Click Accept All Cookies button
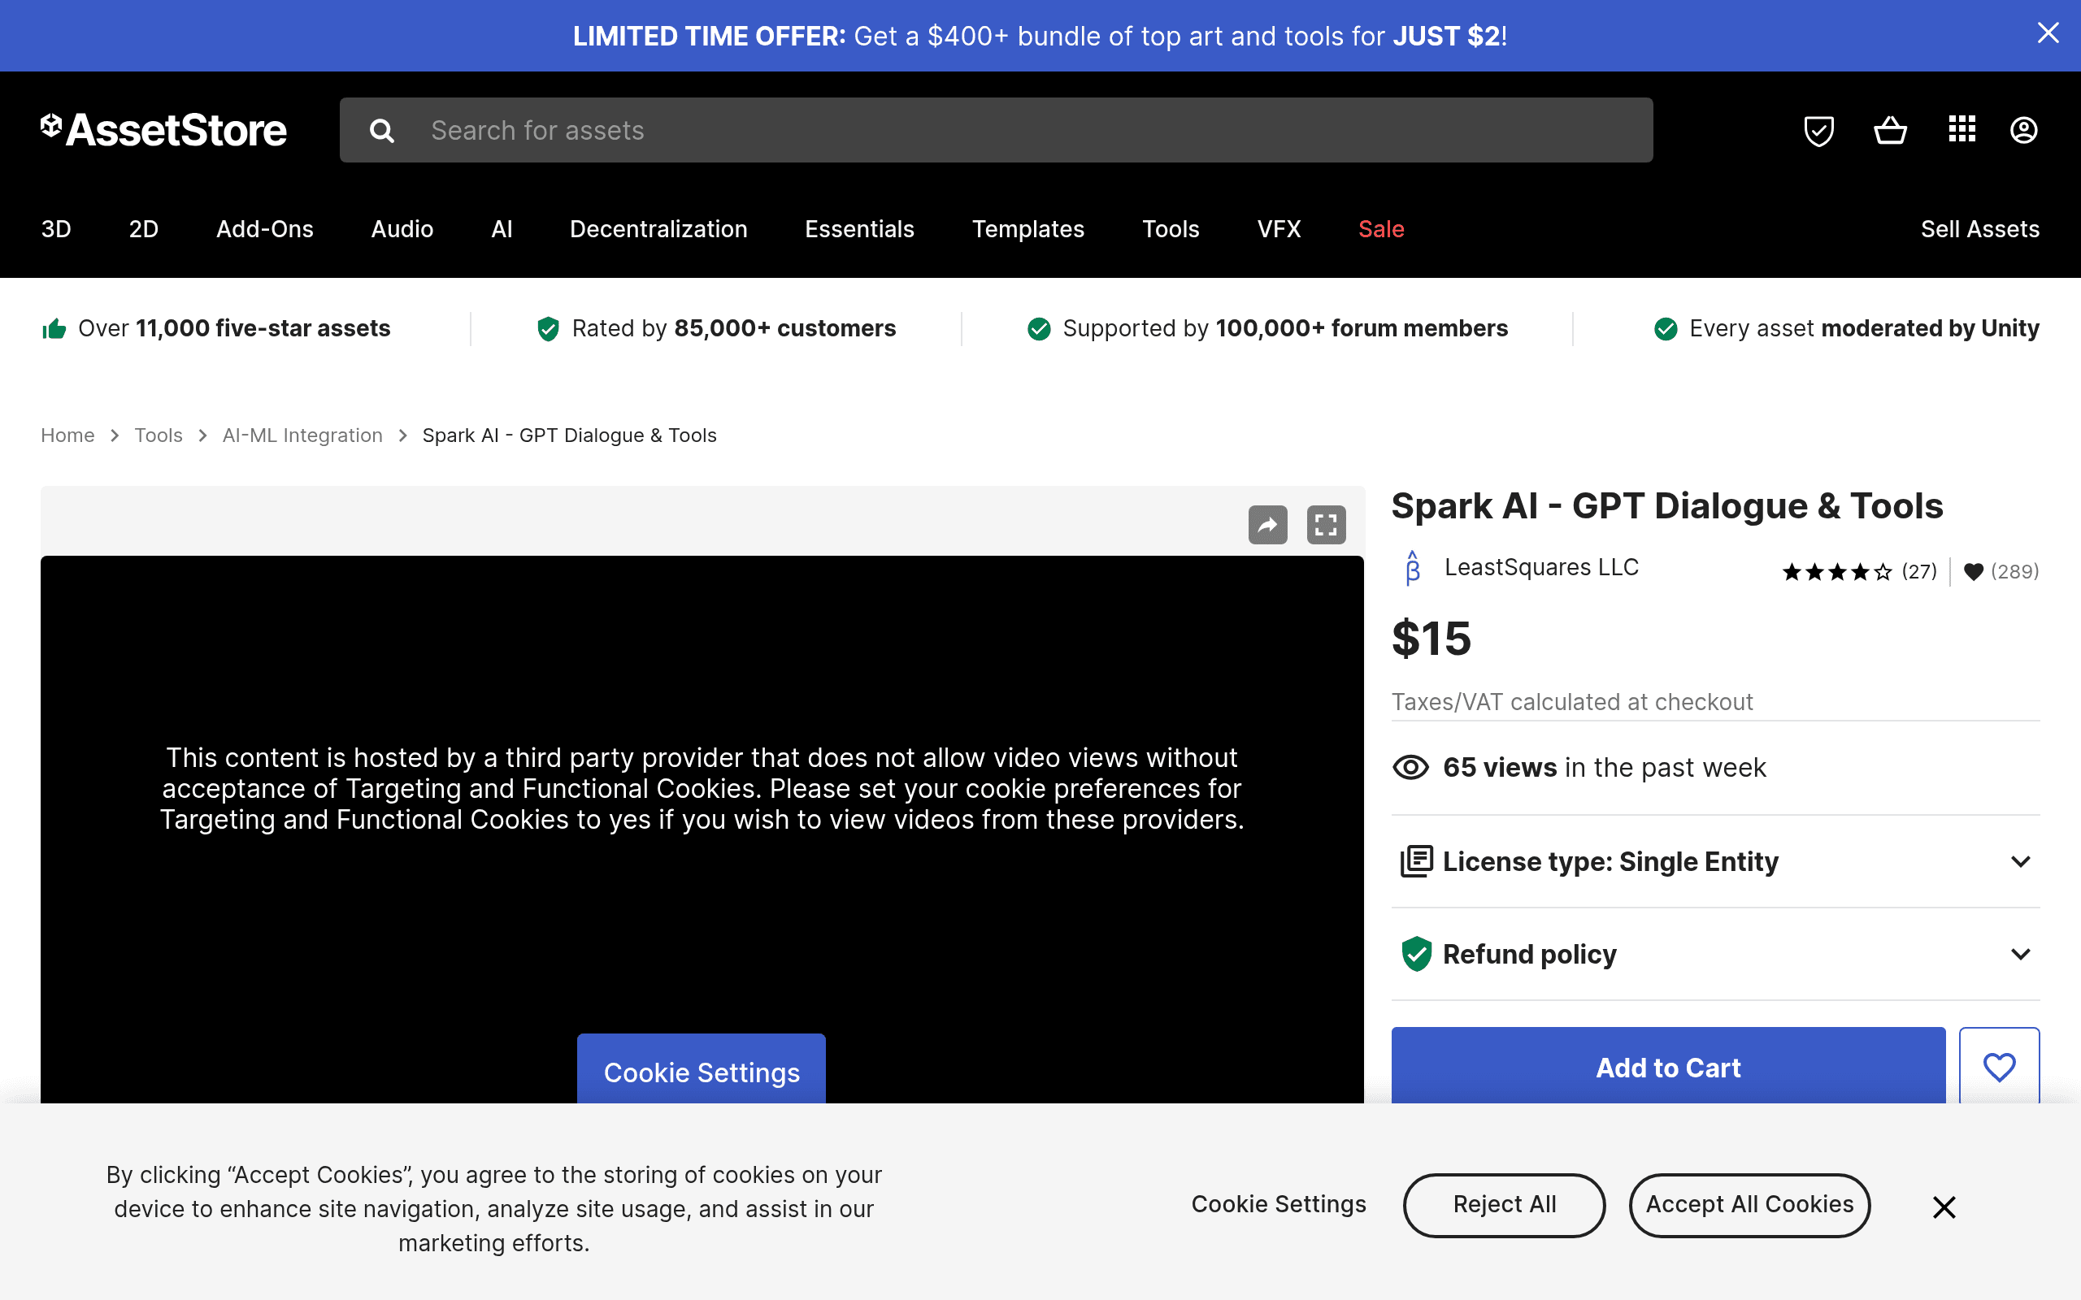The height and width of the screenshot is (1300, 2081). [x=1749, y=1206]
